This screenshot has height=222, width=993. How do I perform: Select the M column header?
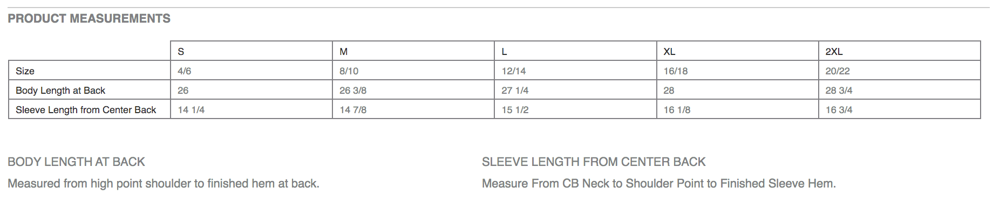tap(344, 52)
